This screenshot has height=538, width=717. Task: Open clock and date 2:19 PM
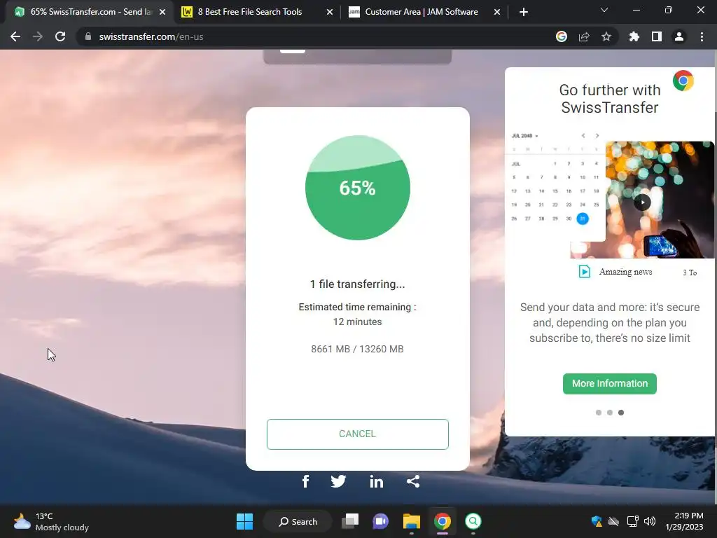684,521
